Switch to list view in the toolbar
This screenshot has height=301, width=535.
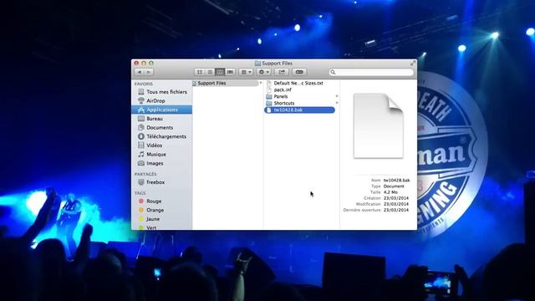coord(210,72)
